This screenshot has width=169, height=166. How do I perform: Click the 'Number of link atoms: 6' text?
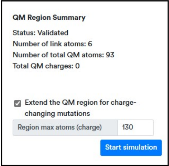(52, 44)
